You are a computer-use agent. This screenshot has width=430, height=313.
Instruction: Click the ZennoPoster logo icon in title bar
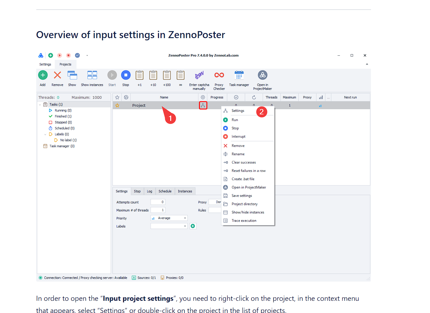41,55
